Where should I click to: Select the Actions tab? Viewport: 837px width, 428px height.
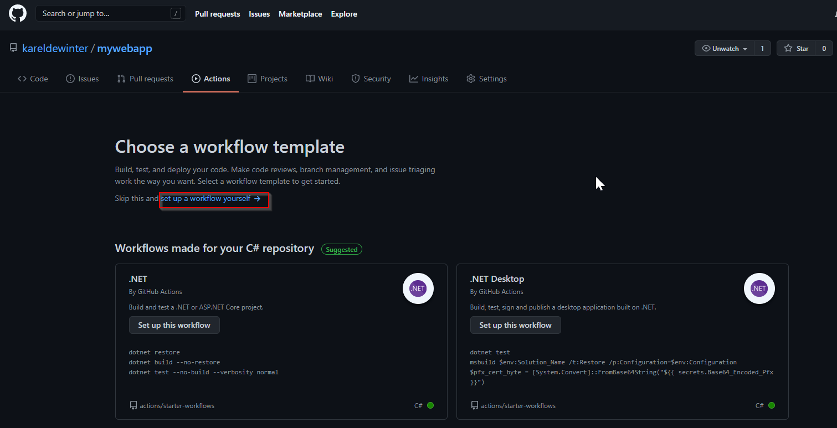(210, 79)
